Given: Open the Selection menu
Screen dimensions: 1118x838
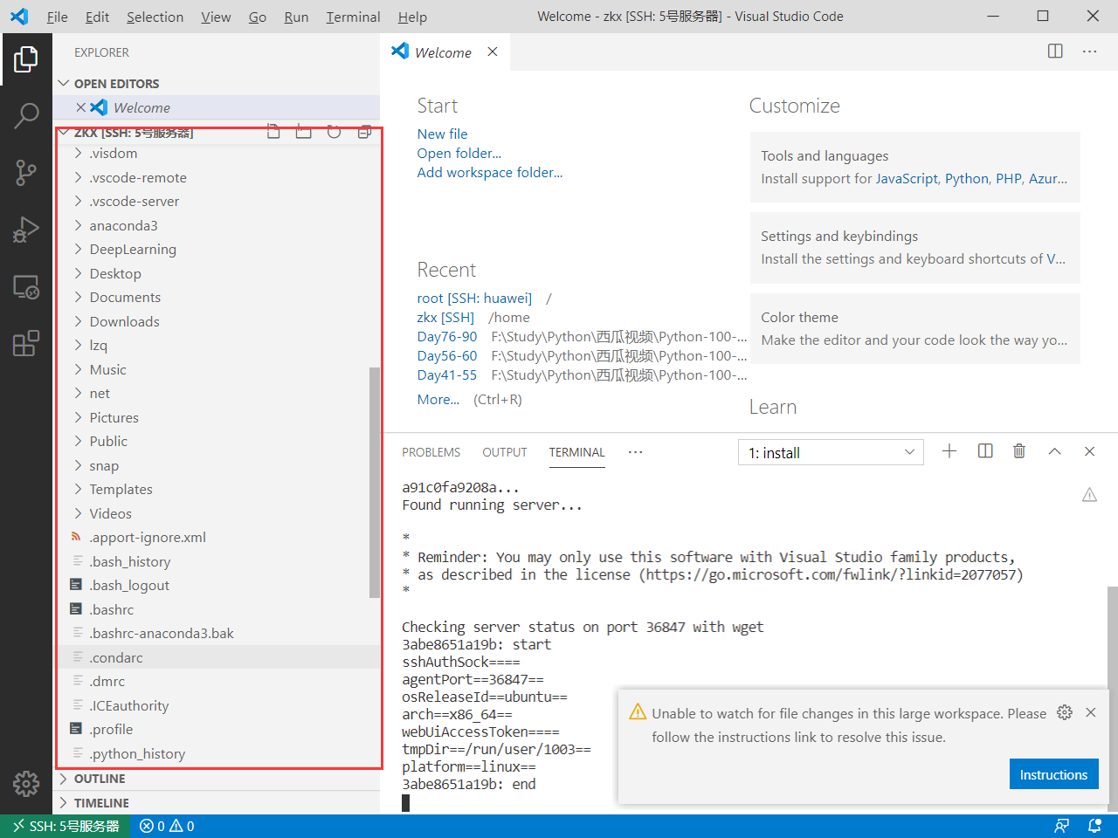Looking at the screenshot, I should point(155,17).
